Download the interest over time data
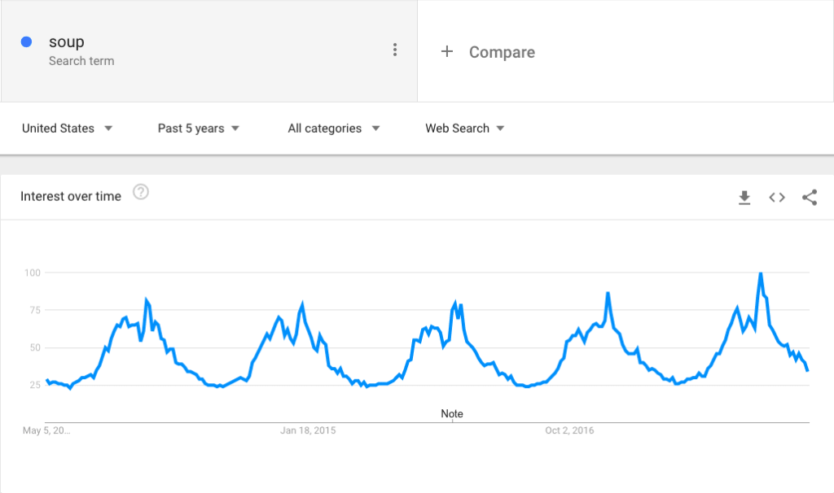Screen dimensions: 834x493 pyautogui.click(x=744, y=198)
